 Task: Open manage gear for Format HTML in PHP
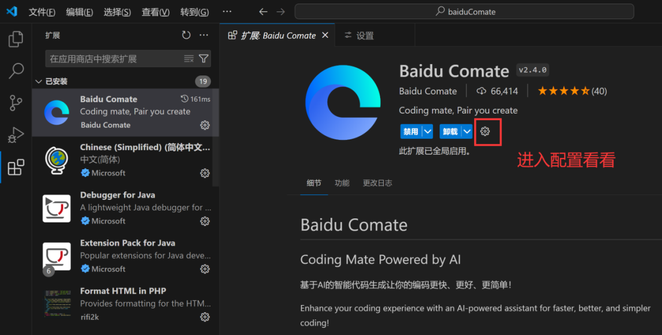point(204,317)
